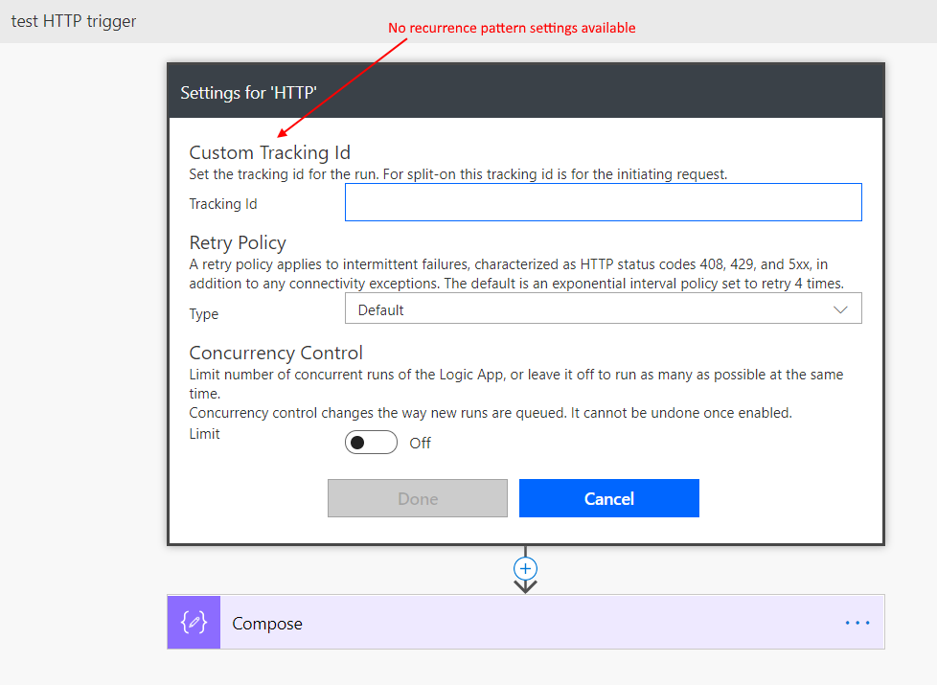The height and width of the screenshot is (685, 937).
Task: Click the Compose action's curly-brace icon
Action: [x=194, y=623]
